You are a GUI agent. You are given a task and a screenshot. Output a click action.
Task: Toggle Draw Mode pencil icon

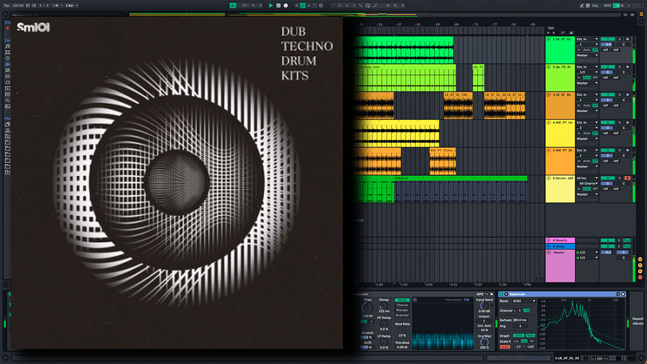[582, 5]
